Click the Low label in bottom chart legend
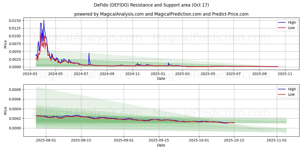 tap(291, 94)
